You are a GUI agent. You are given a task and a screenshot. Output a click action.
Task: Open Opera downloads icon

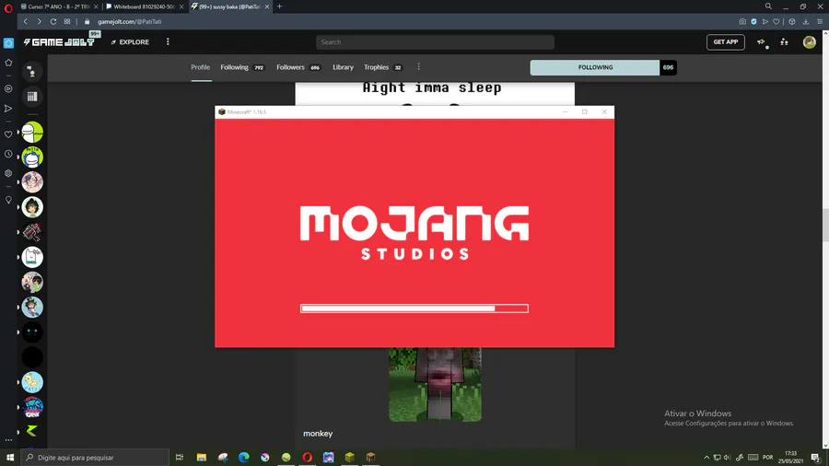click(x=806, y=22)
